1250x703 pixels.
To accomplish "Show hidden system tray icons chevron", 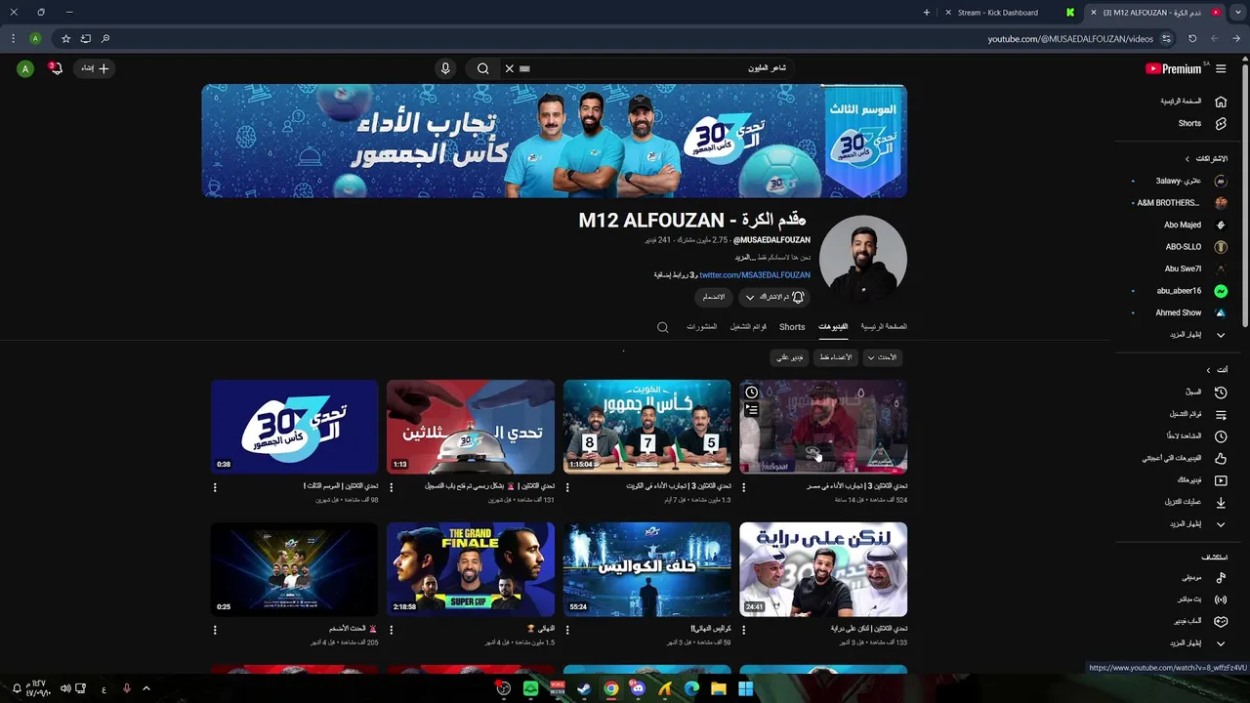I will pos(146,688).
